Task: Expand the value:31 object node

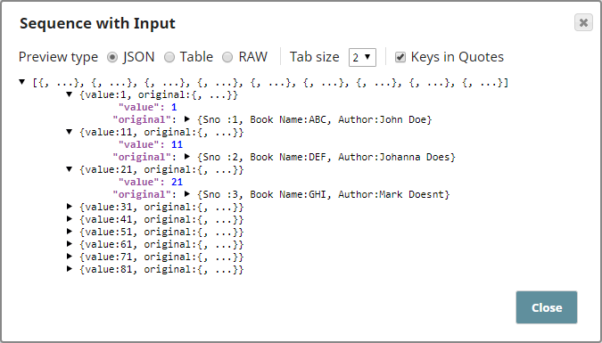Action: click(69, 207)
